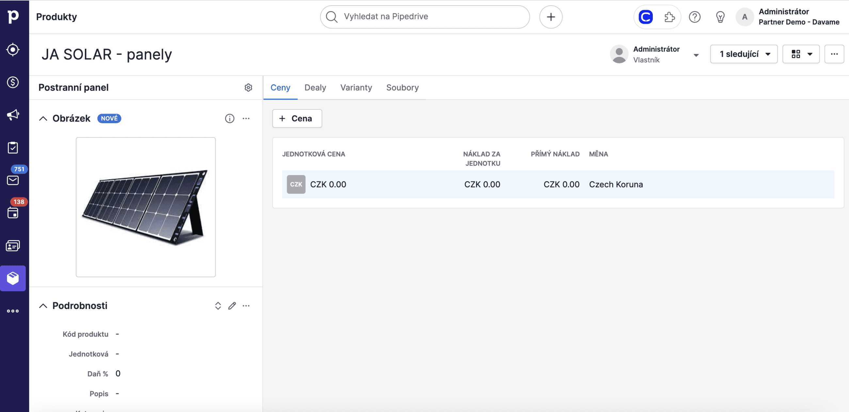Click the Obrázek info icon
Screen dimensions: 849x412
click(229, 118)
